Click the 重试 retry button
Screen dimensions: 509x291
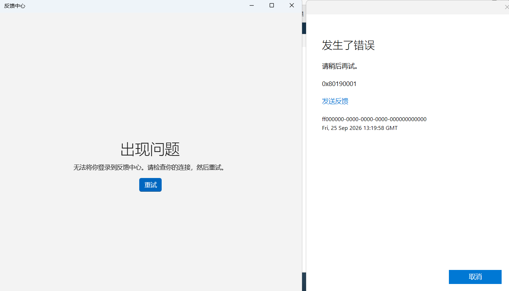pyautogui.click(x=150, y=185)
